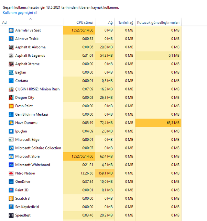
Task: Click the 159,1 MB network cell
Action: pyautogui.click(x=105, y=173)
